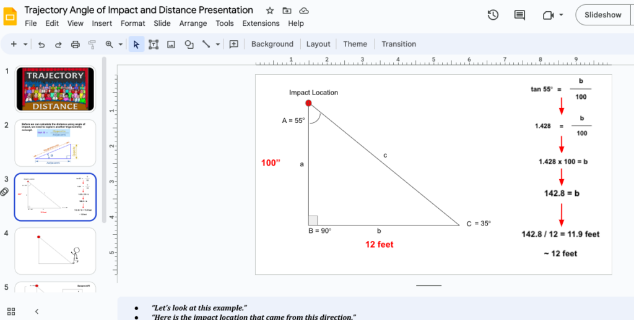
Task: Star this presentation
Action: click(269, 11)
